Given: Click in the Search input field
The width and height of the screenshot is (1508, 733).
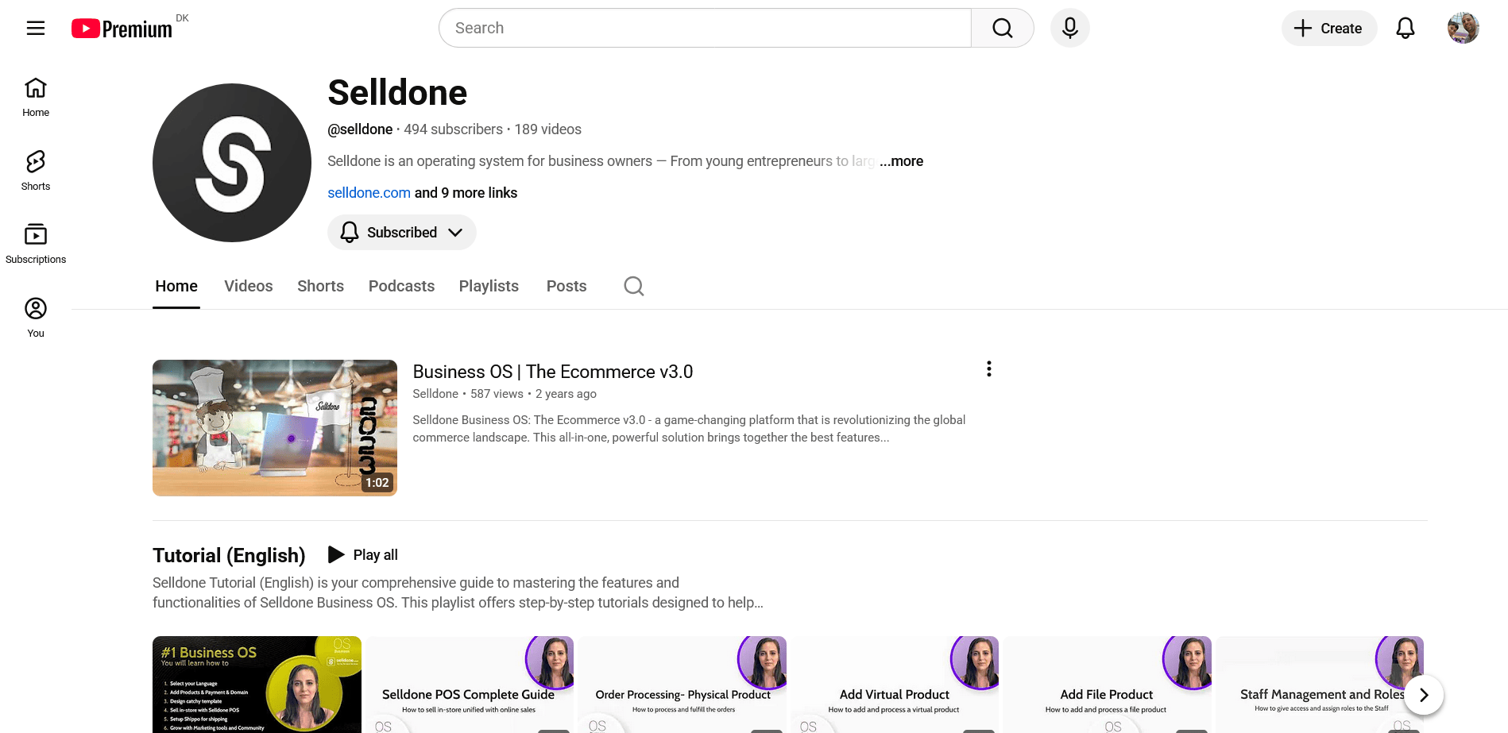Looking at the screenshot, I should [x=705, y=28].
